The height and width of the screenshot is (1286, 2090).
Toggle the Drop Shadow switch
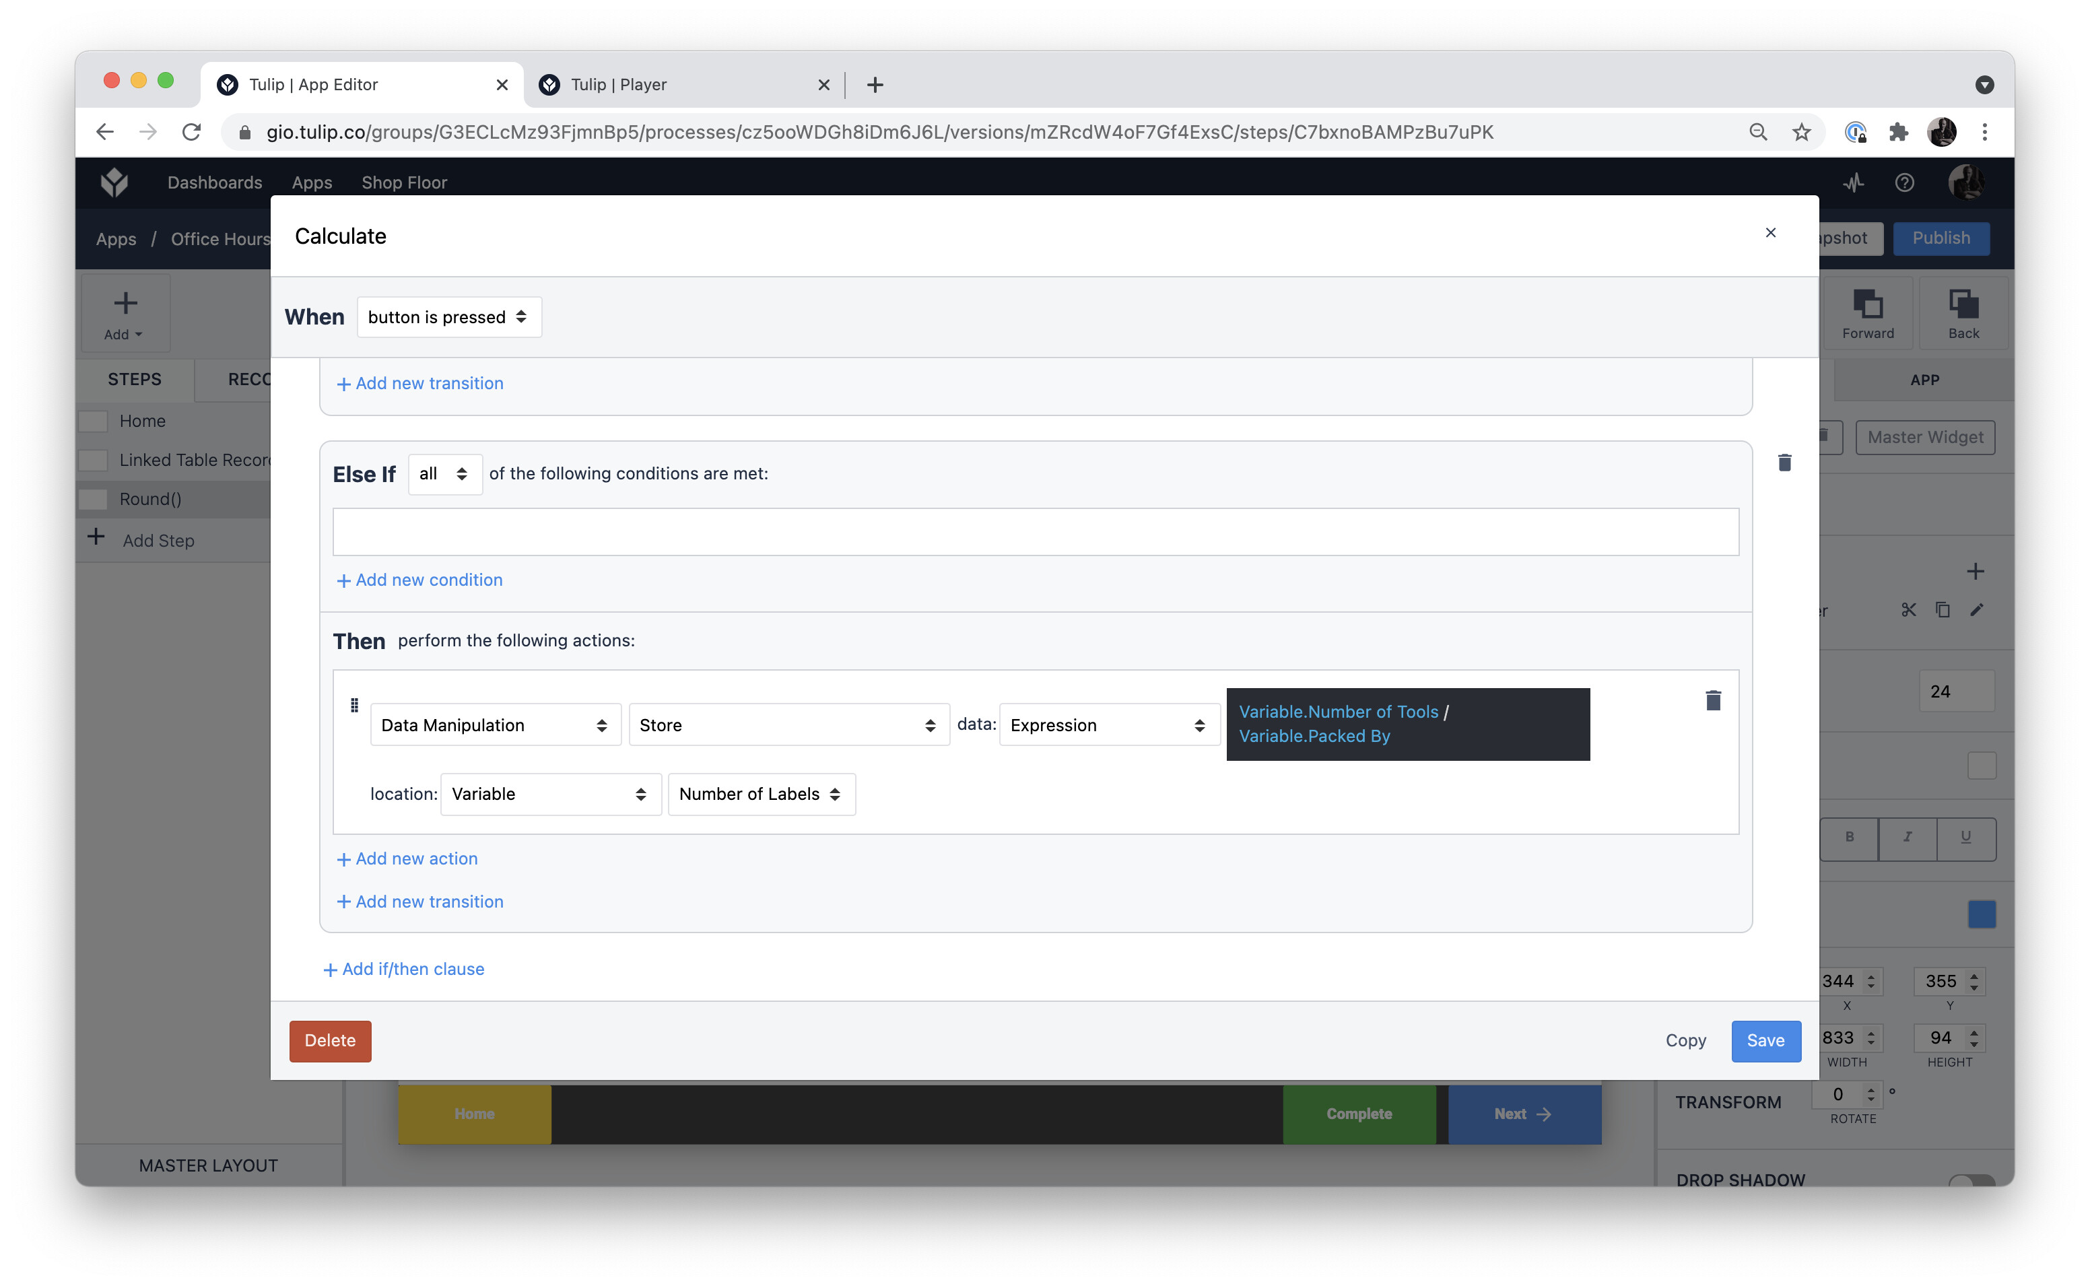tap(1971, 1180)
